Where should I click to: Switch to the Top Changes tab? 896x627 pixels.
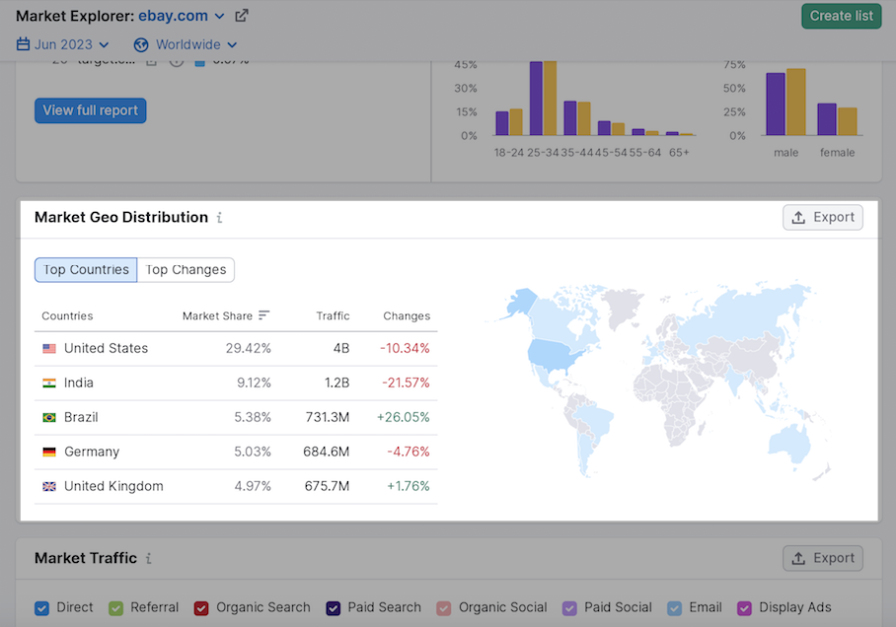tap(186, 269)
